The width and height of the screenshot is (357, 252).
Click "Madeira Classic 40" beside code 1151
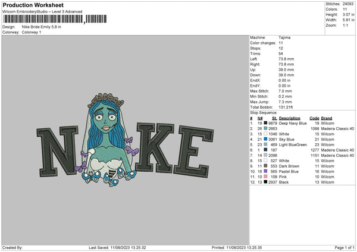(x=337, y=155)
